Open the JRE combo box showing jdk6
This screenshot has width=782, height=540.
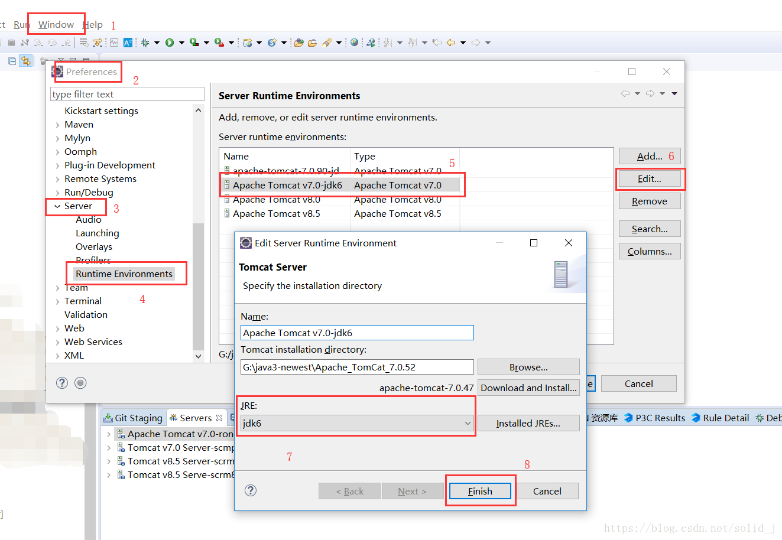(x=356, y=423)
